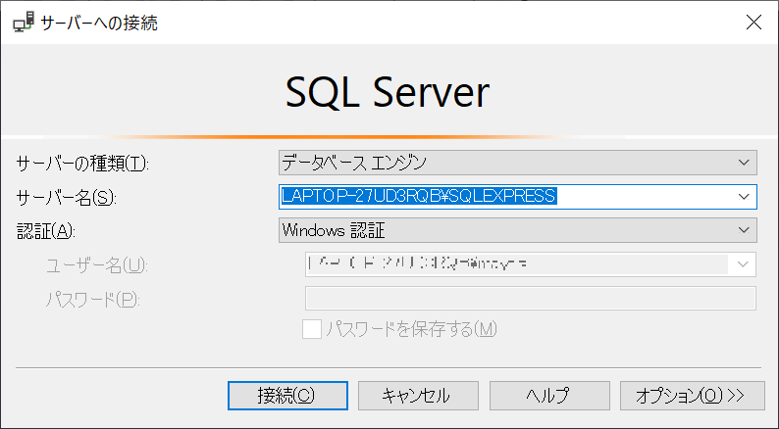Click the SQL Server banner heading

(x=388, y=93)
